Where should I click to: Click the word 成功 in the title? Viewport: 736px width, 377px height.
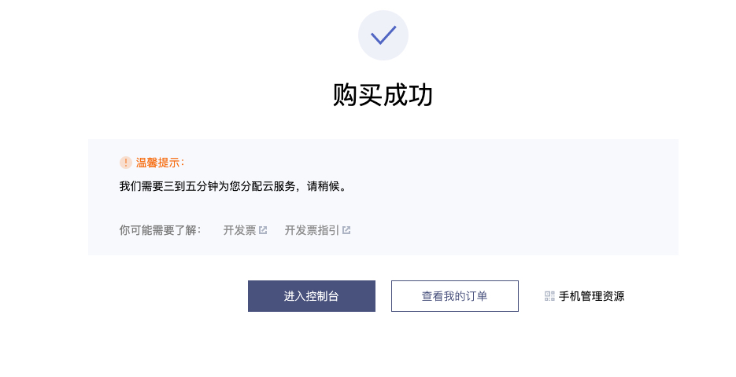click(x=408, y=95)
